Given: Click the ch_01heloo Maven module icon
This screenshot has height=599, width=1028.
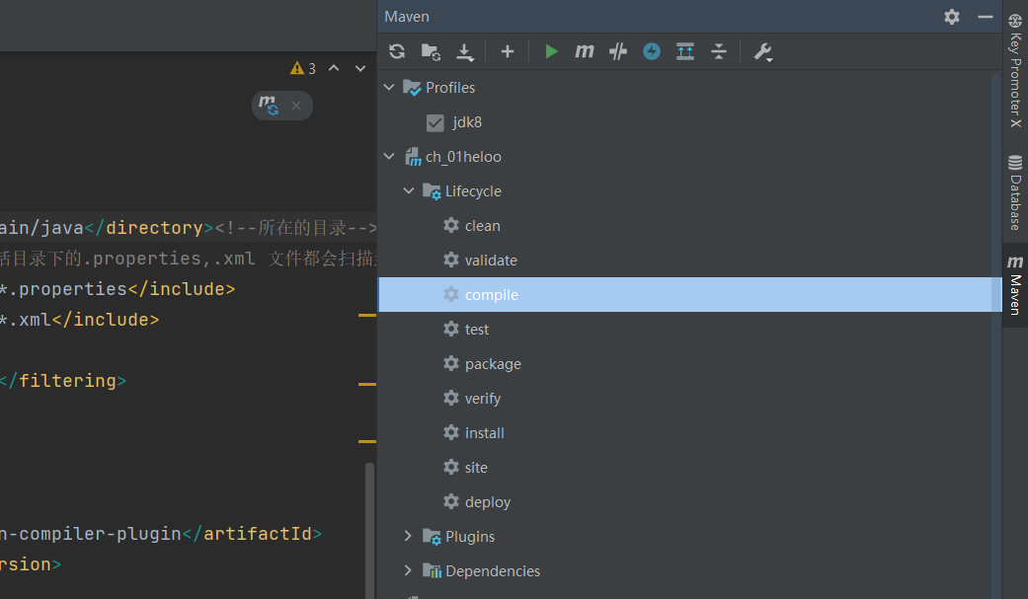Looking at the screenshot, I should coord(413,157).
